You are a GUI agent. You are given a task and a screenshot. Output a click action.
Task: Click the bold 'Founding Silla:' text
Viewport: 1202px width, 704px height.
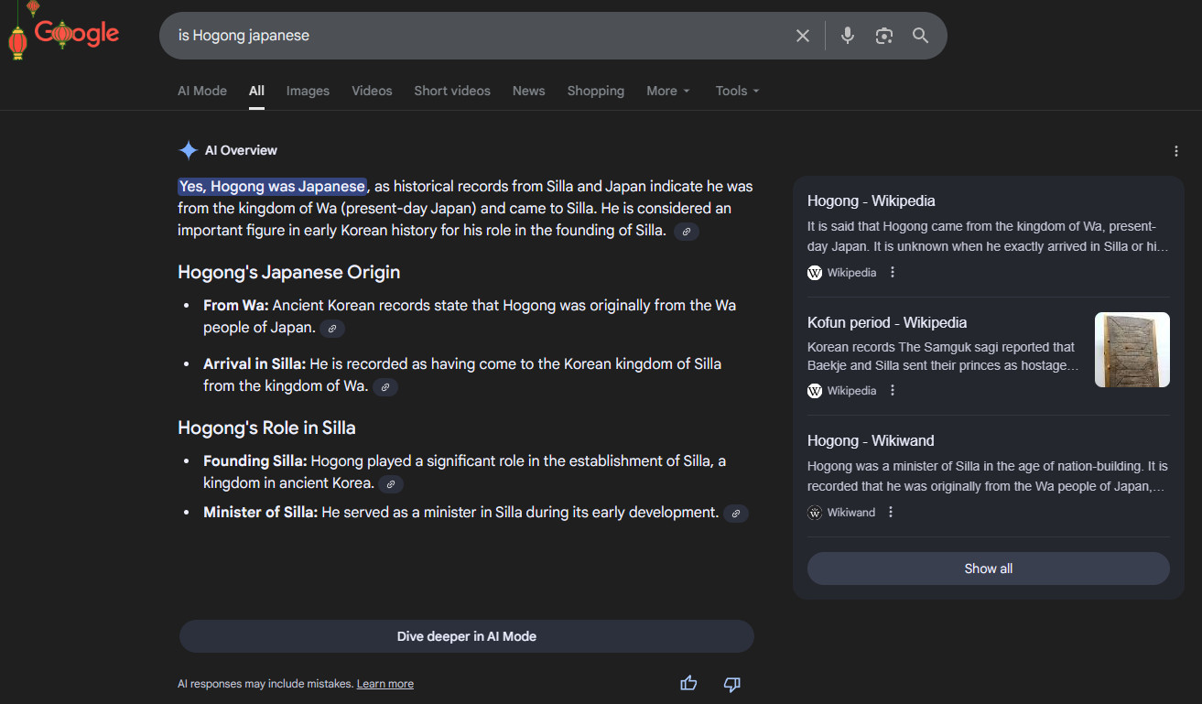(x=256, y=460)
